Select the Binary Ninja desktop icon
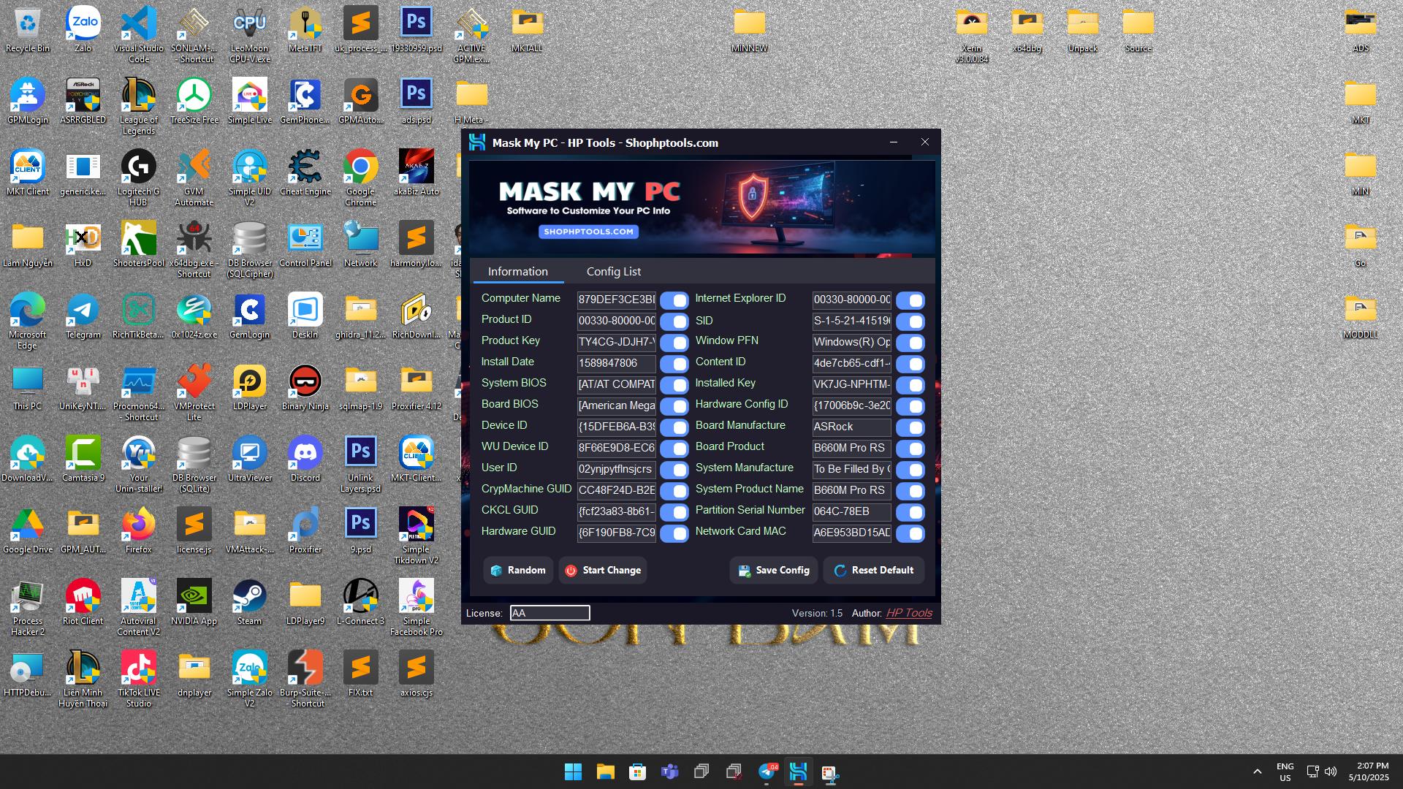The image size is (1403, 789). point(305,387)
